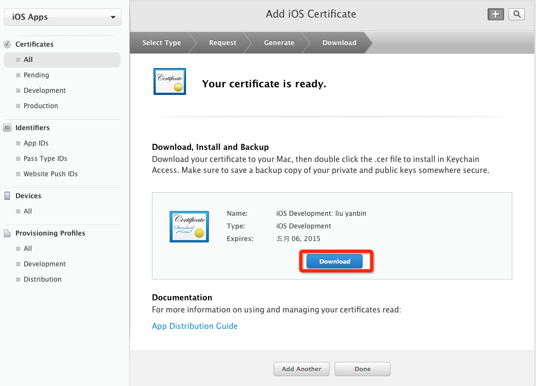Select Pending under Certificates

coord(36,75)
